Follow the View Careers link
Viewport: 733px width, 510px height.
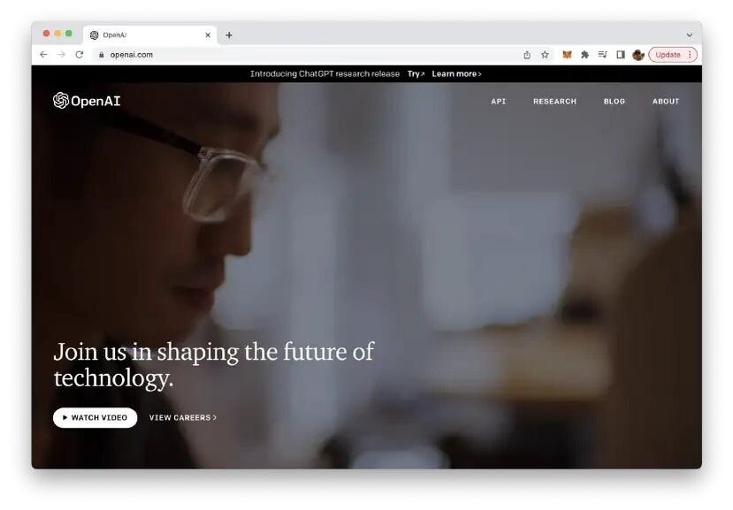coord(183,417)
